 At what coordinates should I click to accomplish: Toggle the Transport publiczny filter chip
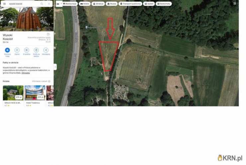130,4
